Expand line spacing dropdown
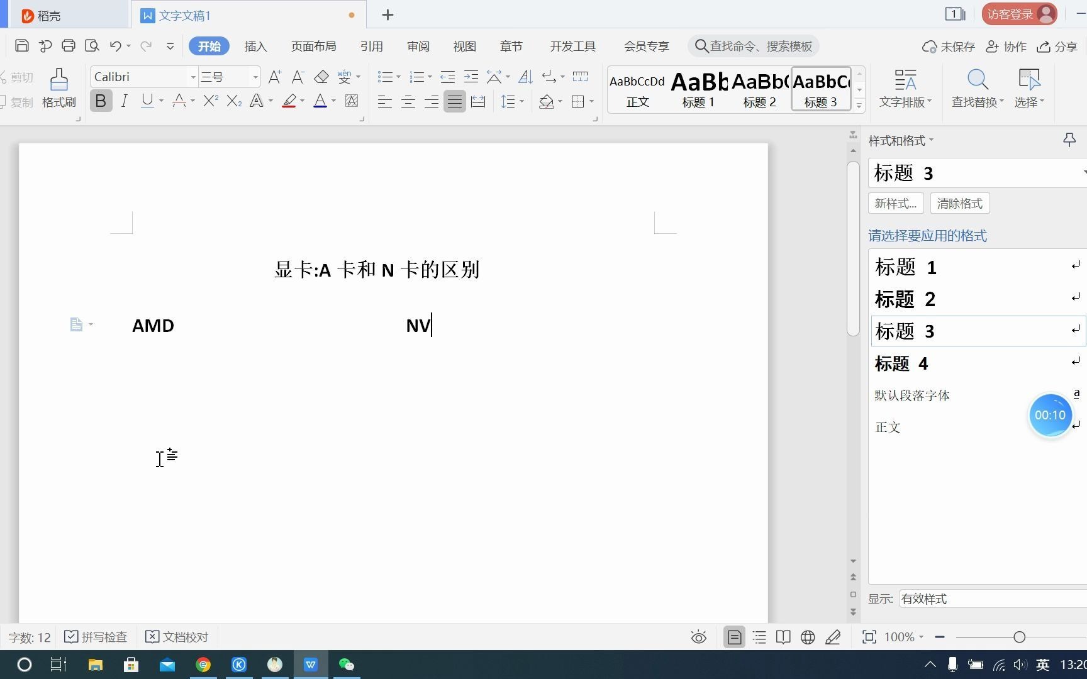This screenshot has height=679, width=1087. point(521,101)
